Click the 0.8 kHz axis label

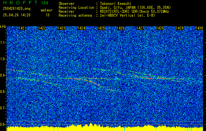click(x=2, y=92)
